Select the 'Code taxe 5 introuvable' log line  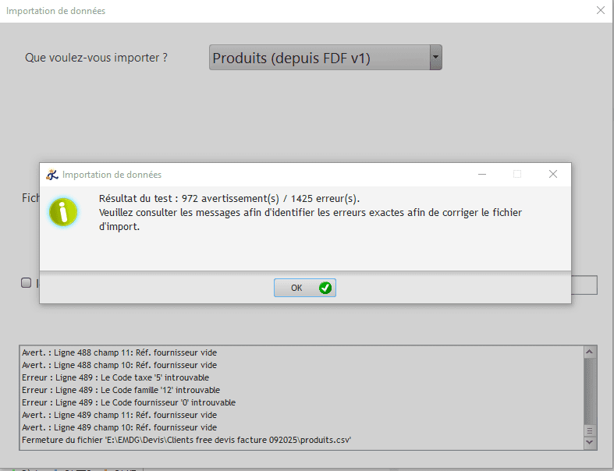pyautogui.click(x=115, y=377)
